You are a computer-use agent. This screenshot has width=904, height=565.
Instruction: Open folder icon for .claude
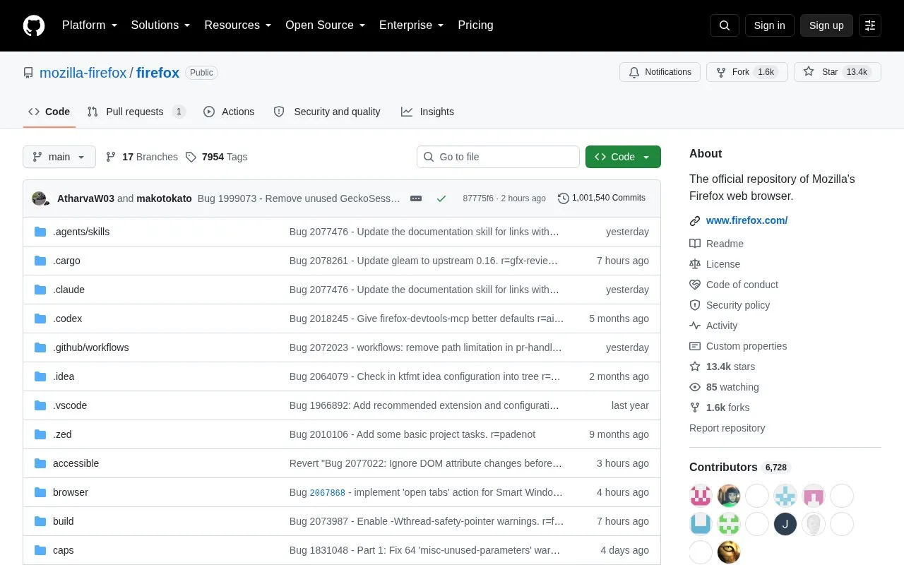[x=40, y=290]
